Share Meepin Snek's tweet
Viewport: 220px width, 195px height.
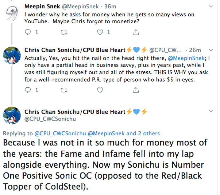(x=136, y=32)
